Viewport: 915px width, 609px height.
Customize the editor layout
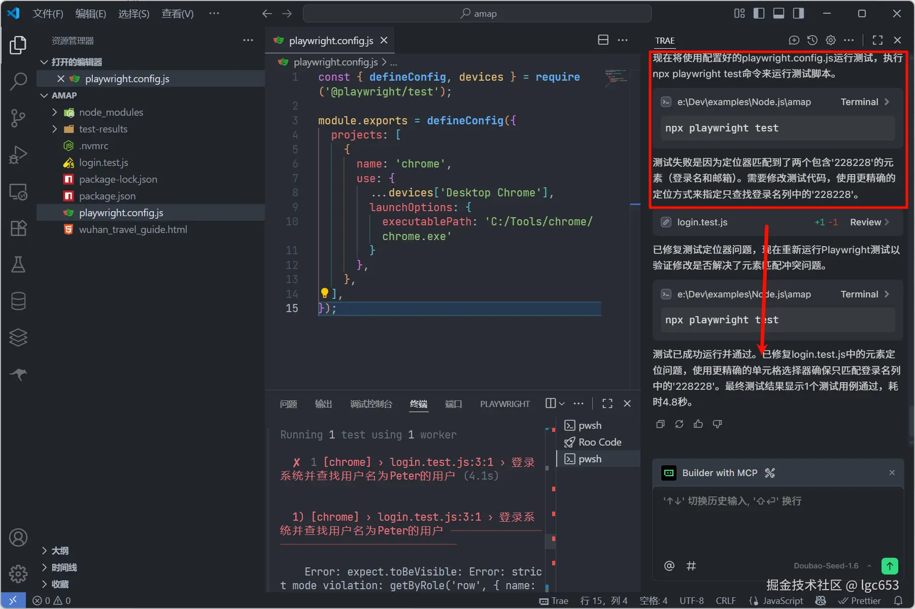pyautogui.click(x=739, y=14)
